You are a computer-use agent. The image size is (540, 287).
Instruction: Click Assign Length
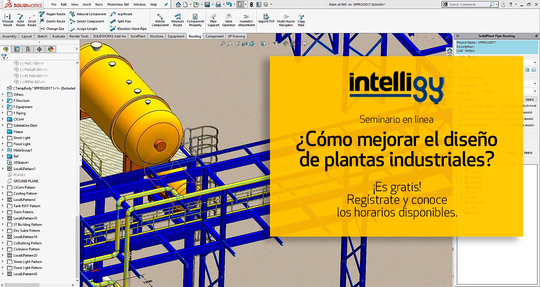pos(84,29)
